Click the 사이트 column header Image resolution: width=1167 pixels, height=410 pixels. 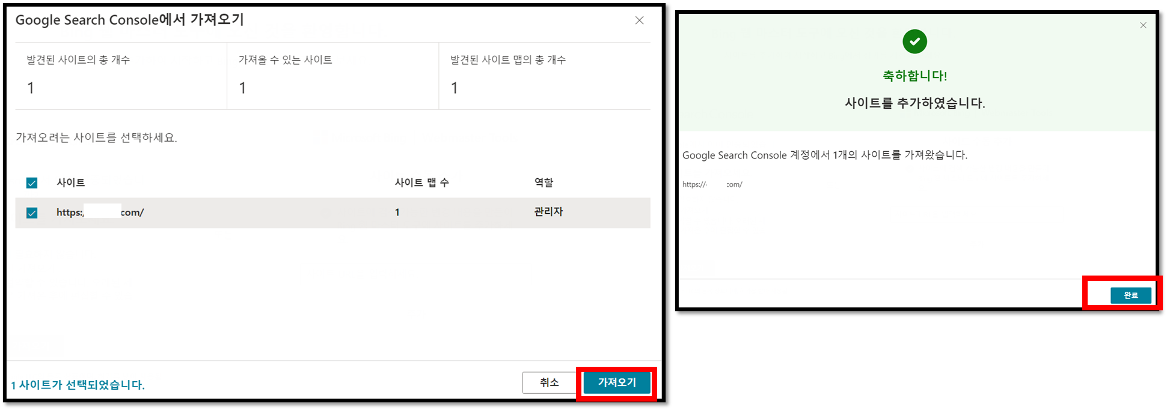coord(70,182)
